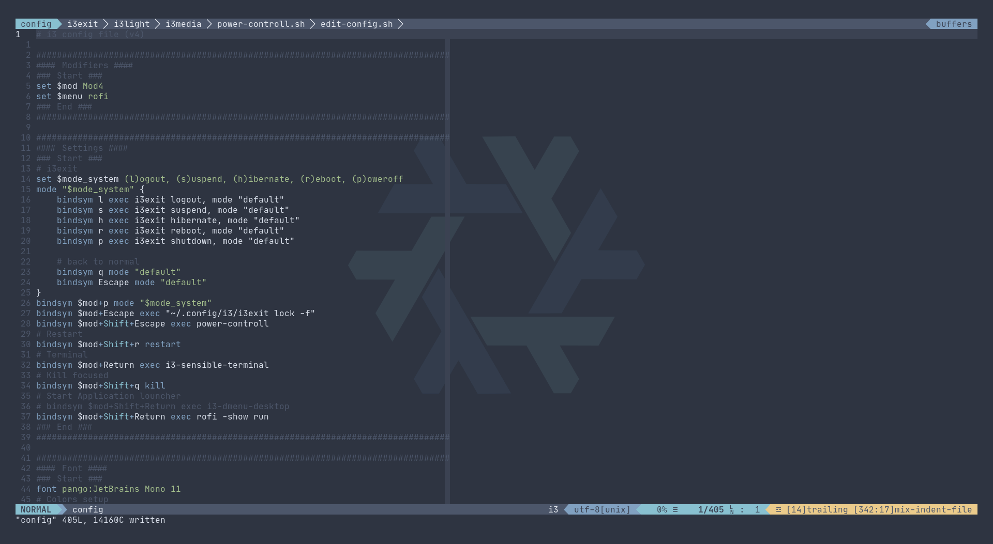Switch to the i3exit buffer
This screenshot has height=544, width=993.
(x=83, y=24)
